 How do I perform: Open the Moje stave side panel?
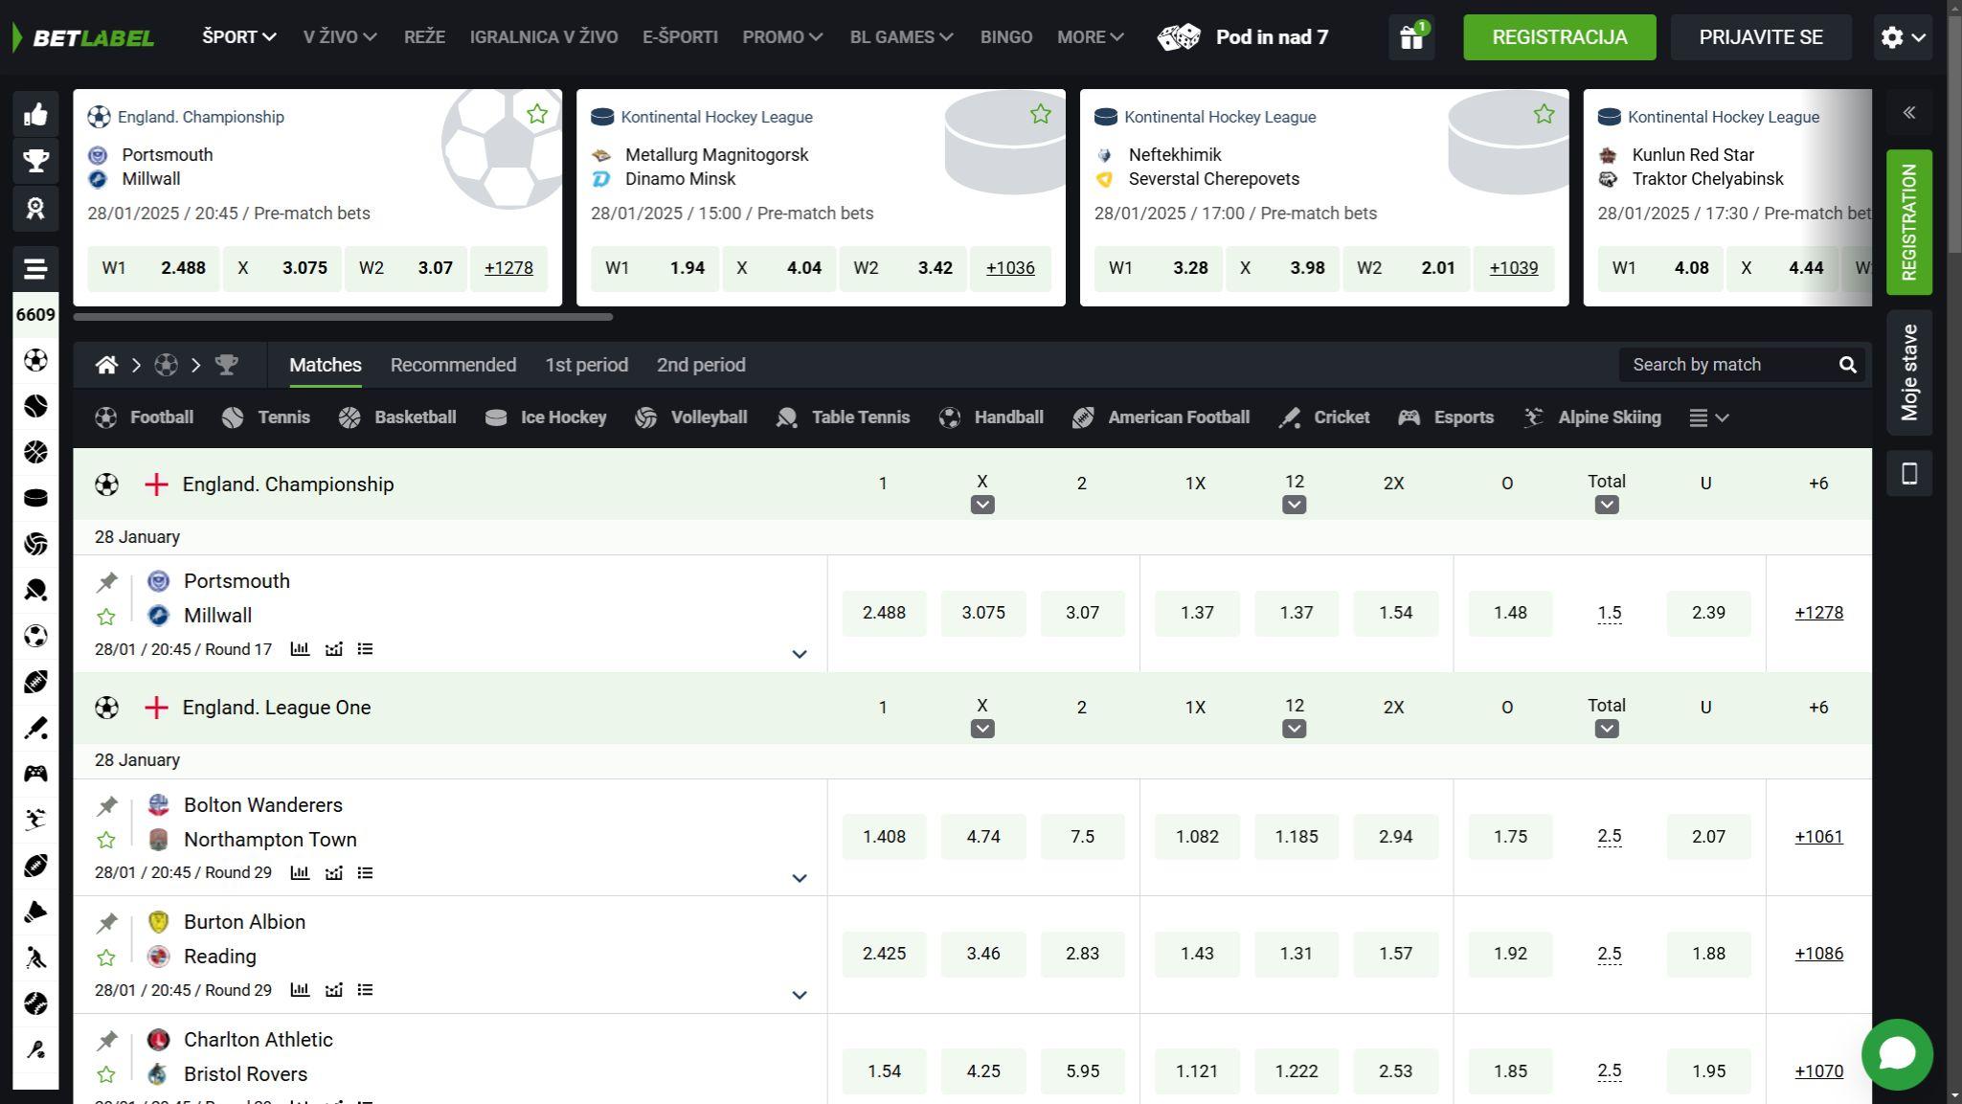[1908, 372]
